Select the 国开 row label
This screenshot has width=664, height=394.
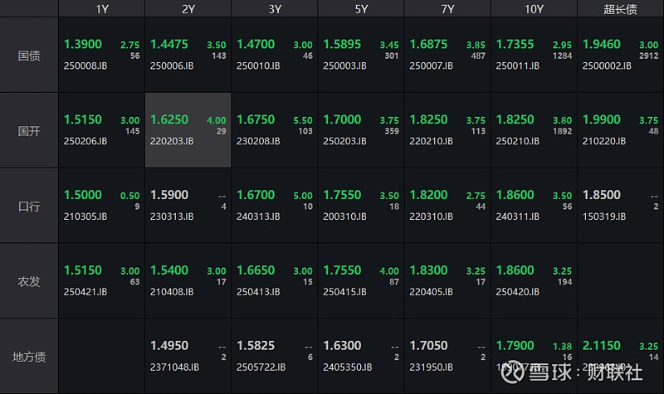point(30,130)
